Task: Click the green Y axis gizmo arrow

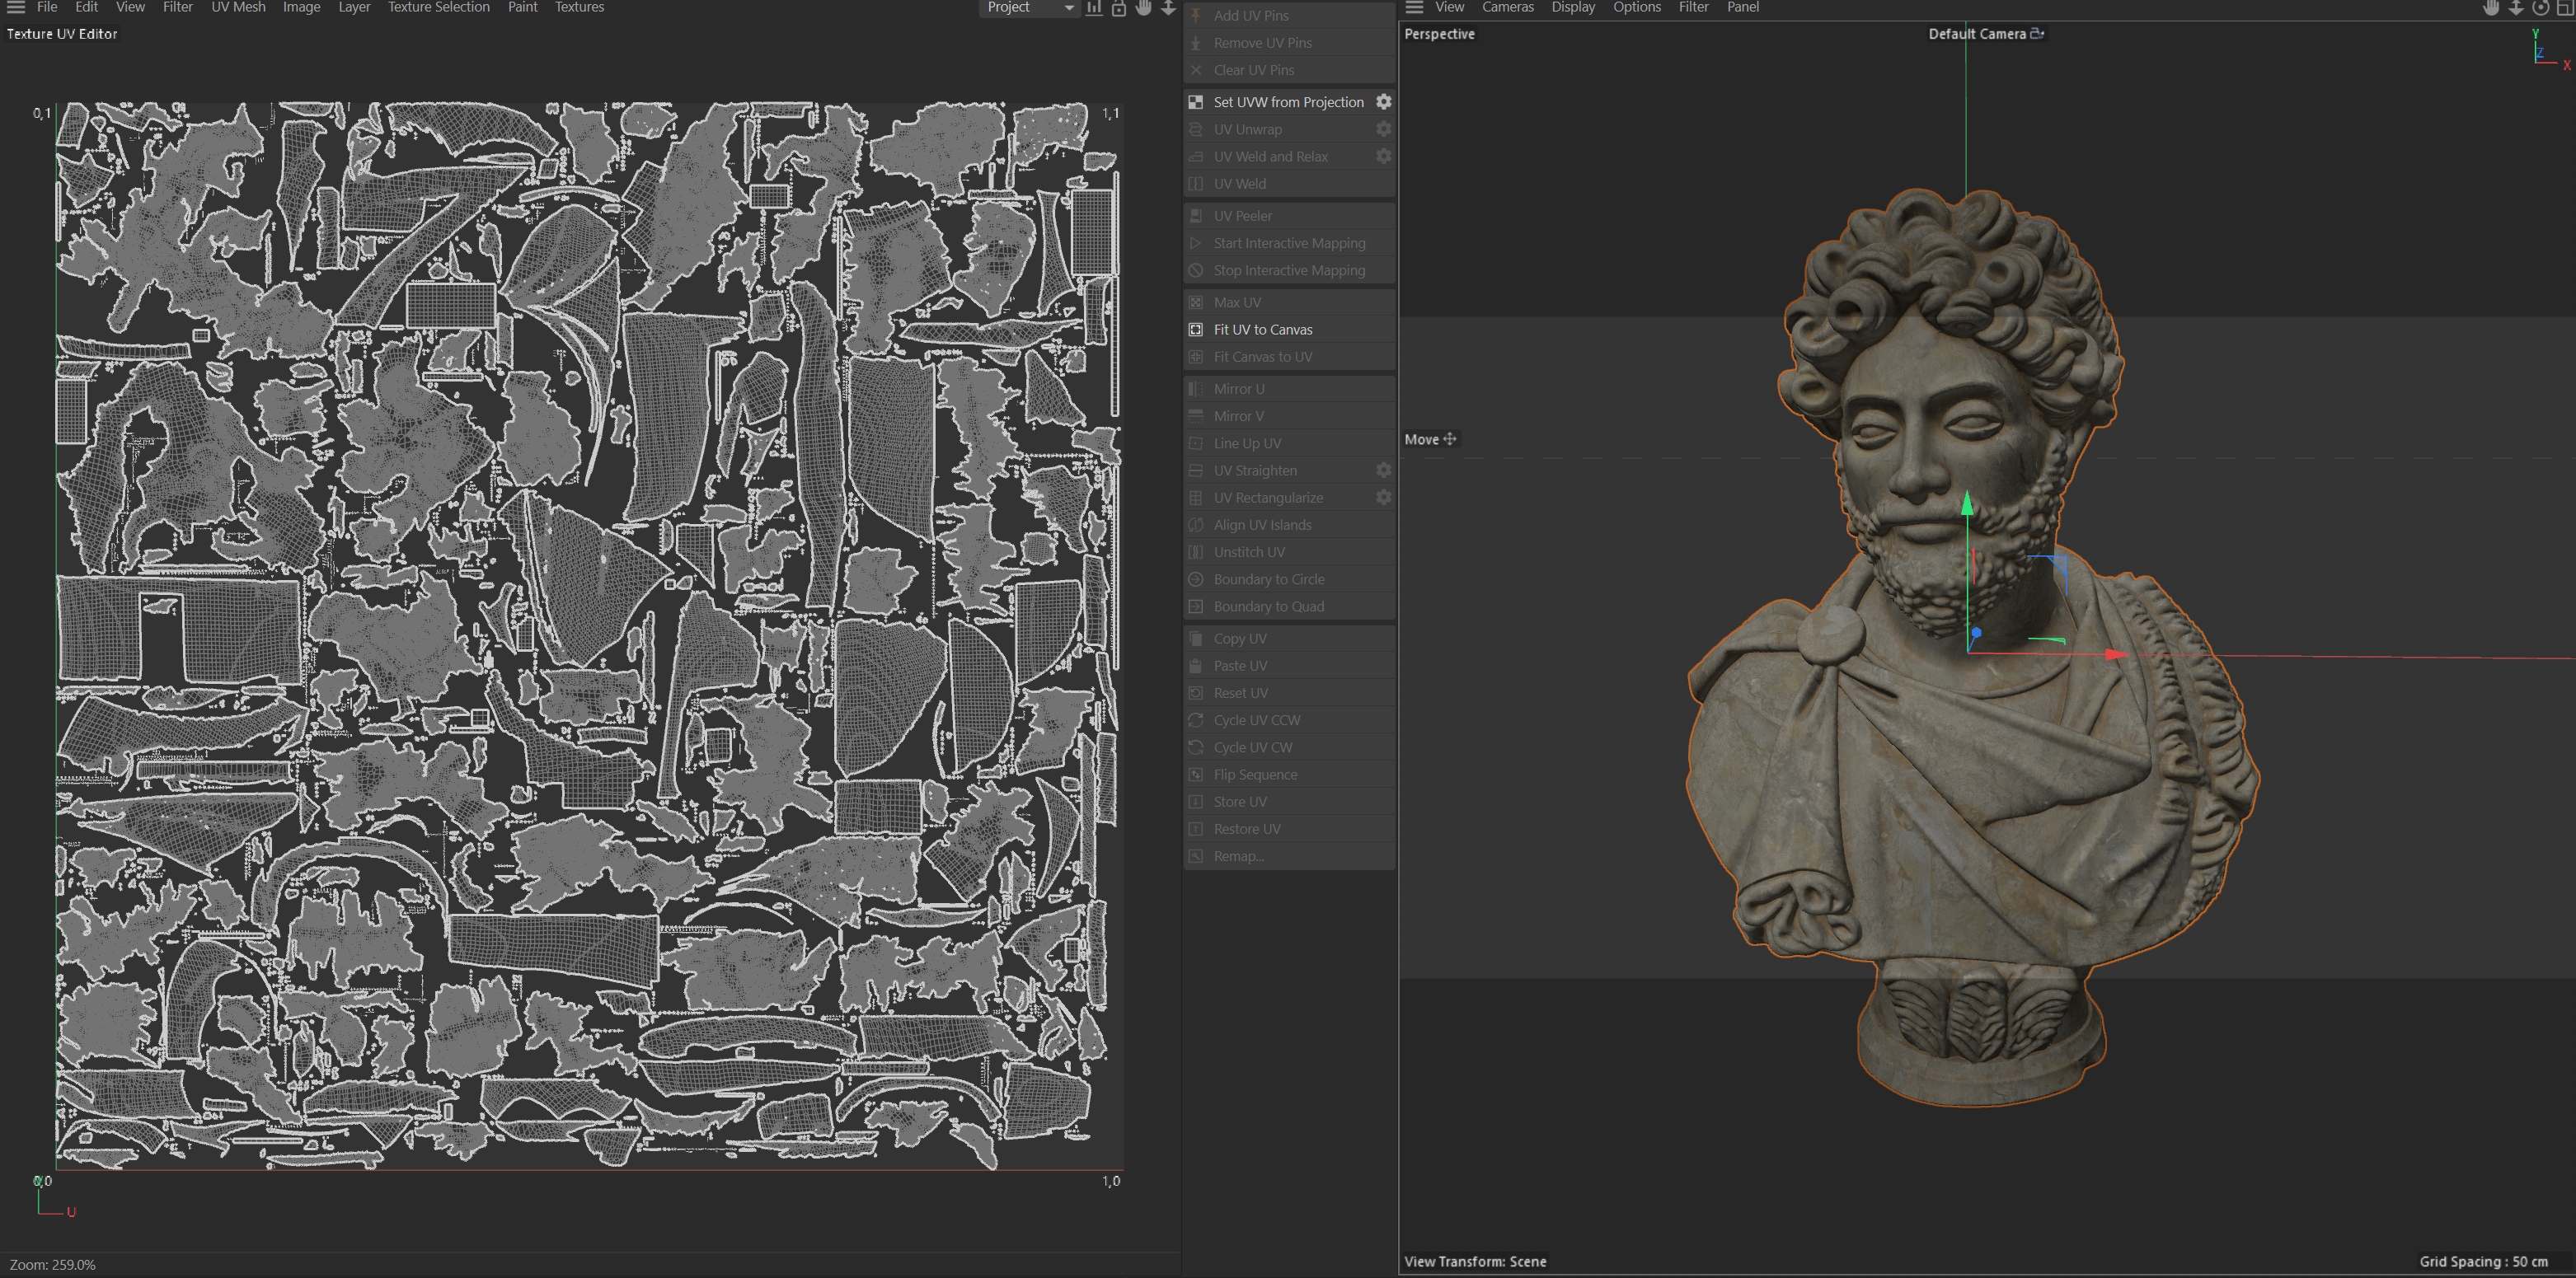Action: click(1967, 503)
